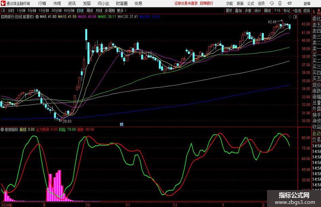
Task: Switch to 月线 monthly period
Action: click(99, 11)
